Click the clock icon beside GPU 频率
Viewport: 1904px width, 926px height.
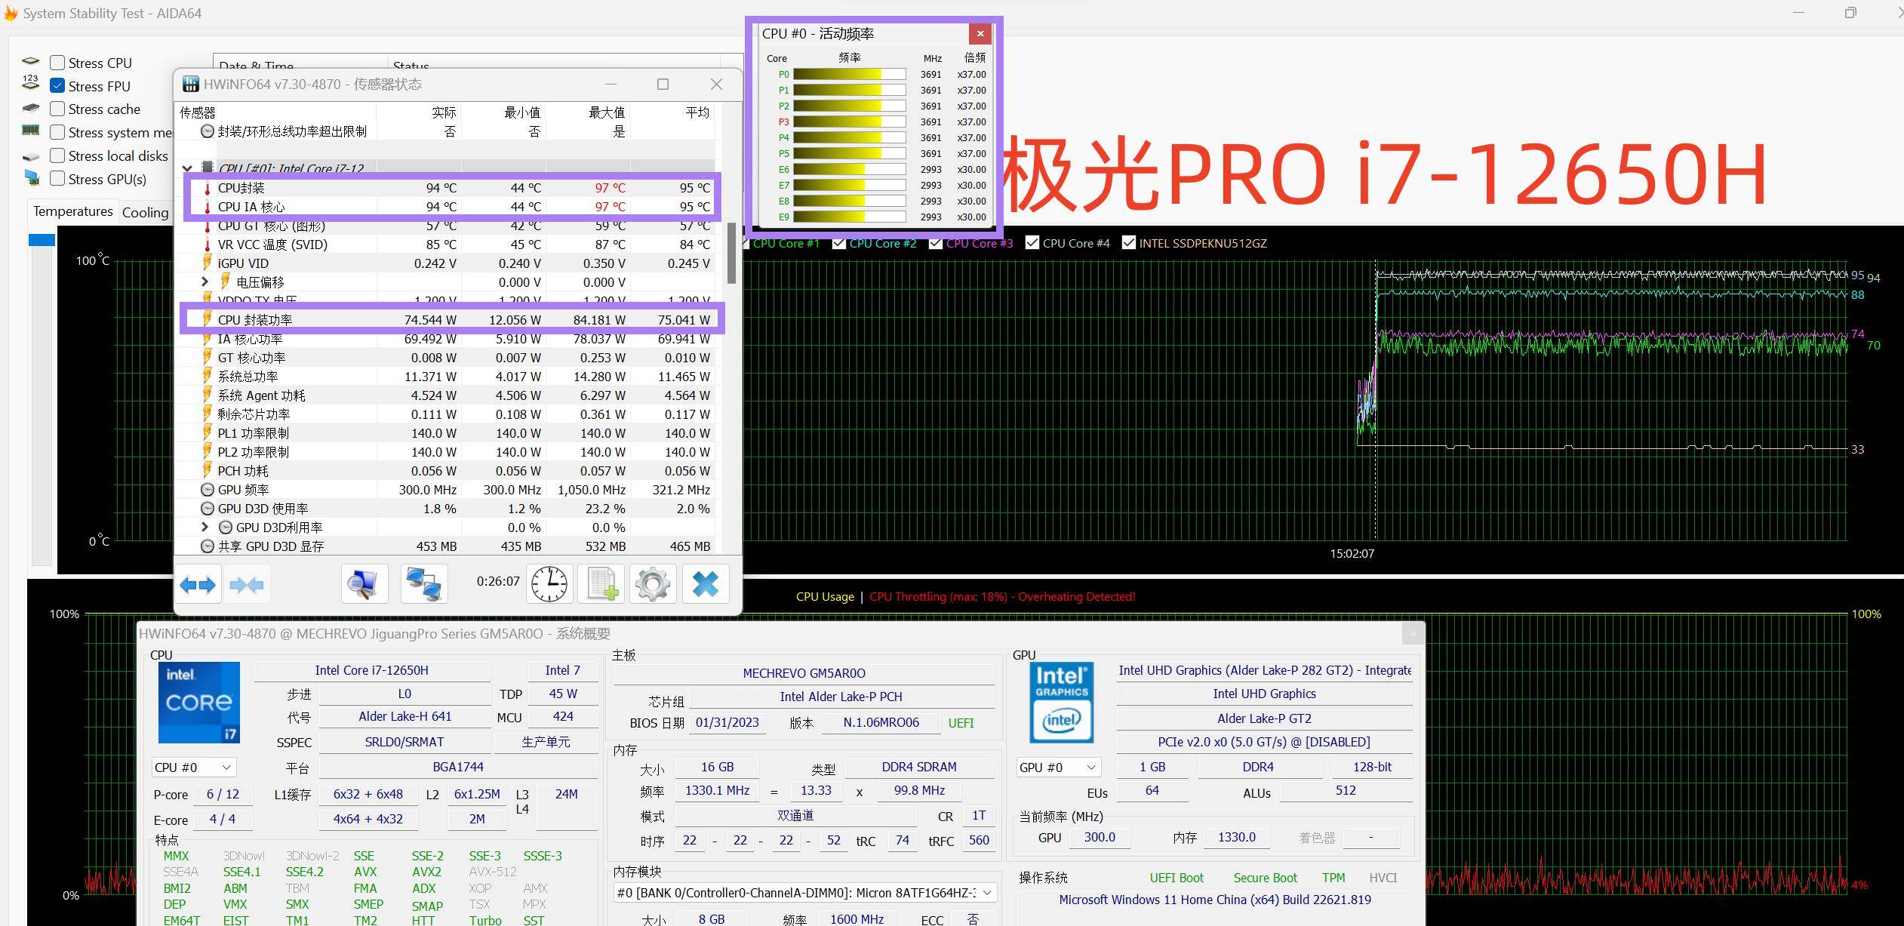207,489
